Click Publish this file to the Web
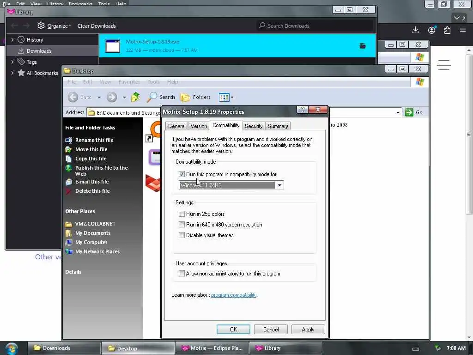473x355 pixels. click(101, 171)
